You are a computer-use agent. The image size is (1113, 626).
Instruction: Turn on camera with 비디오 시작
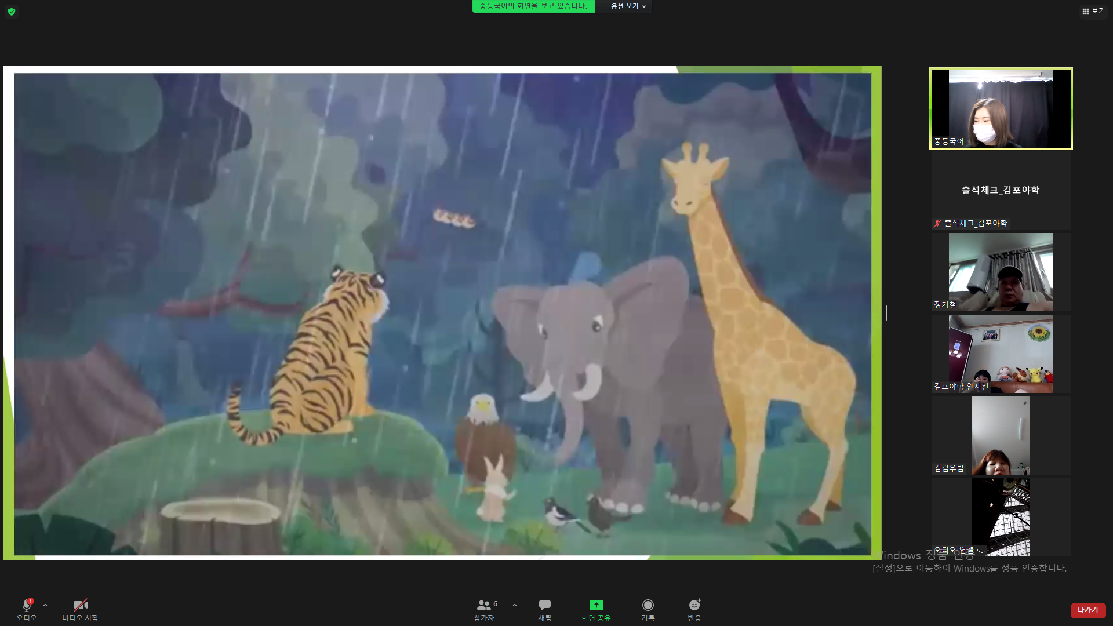pos(81,610)
